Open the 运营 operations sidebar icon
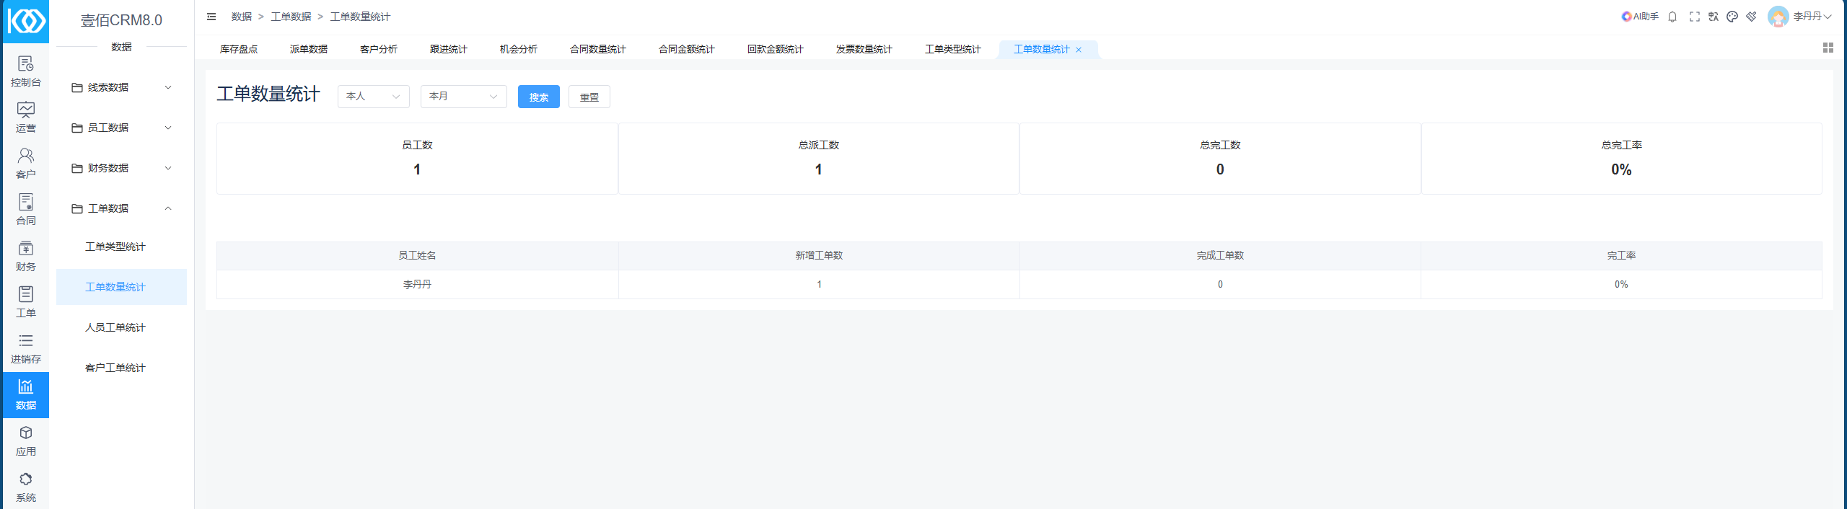 (26, 118)
